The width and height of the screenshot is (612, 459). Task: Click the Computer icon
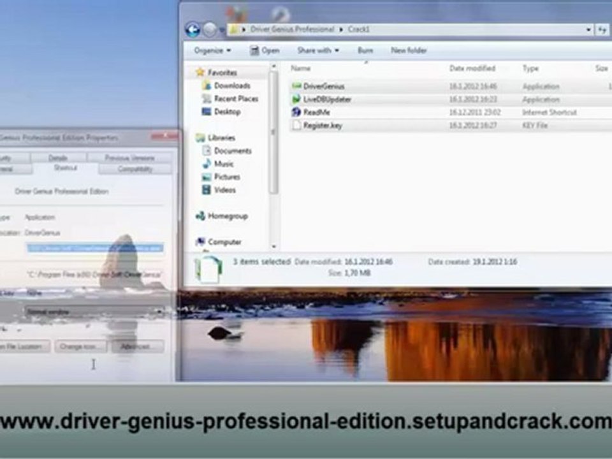click(x=200, y=242)
